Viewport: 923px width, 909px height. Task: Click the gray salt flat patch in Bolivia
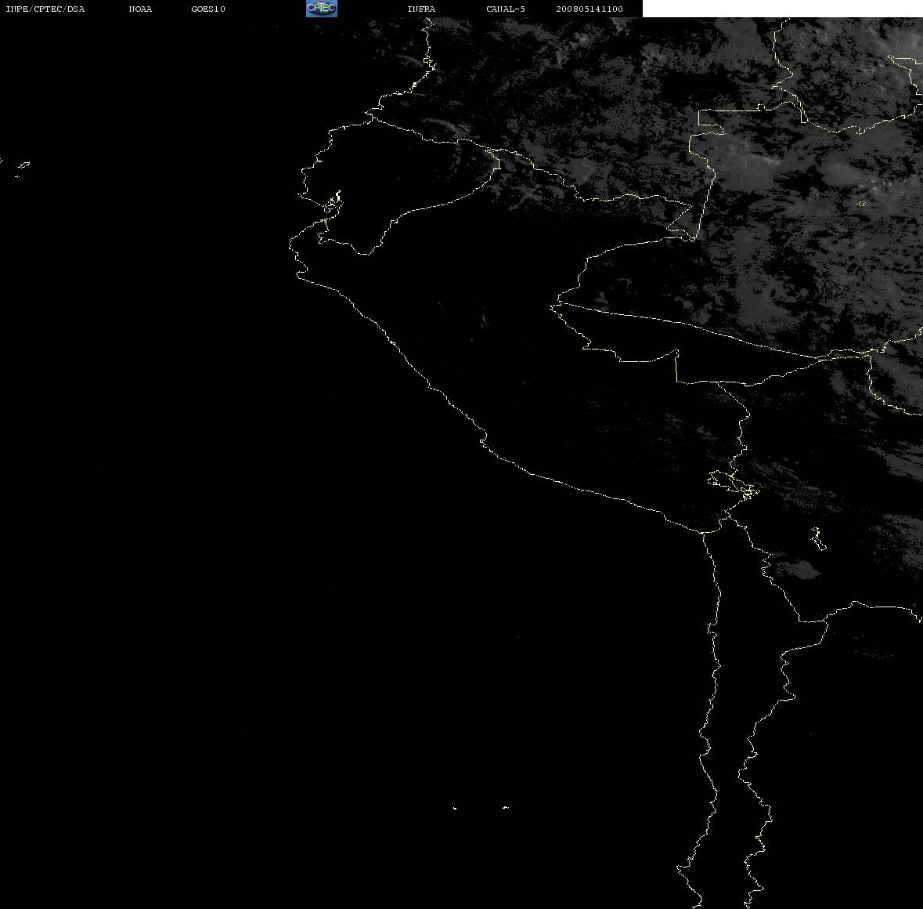[x=799, y=569]
